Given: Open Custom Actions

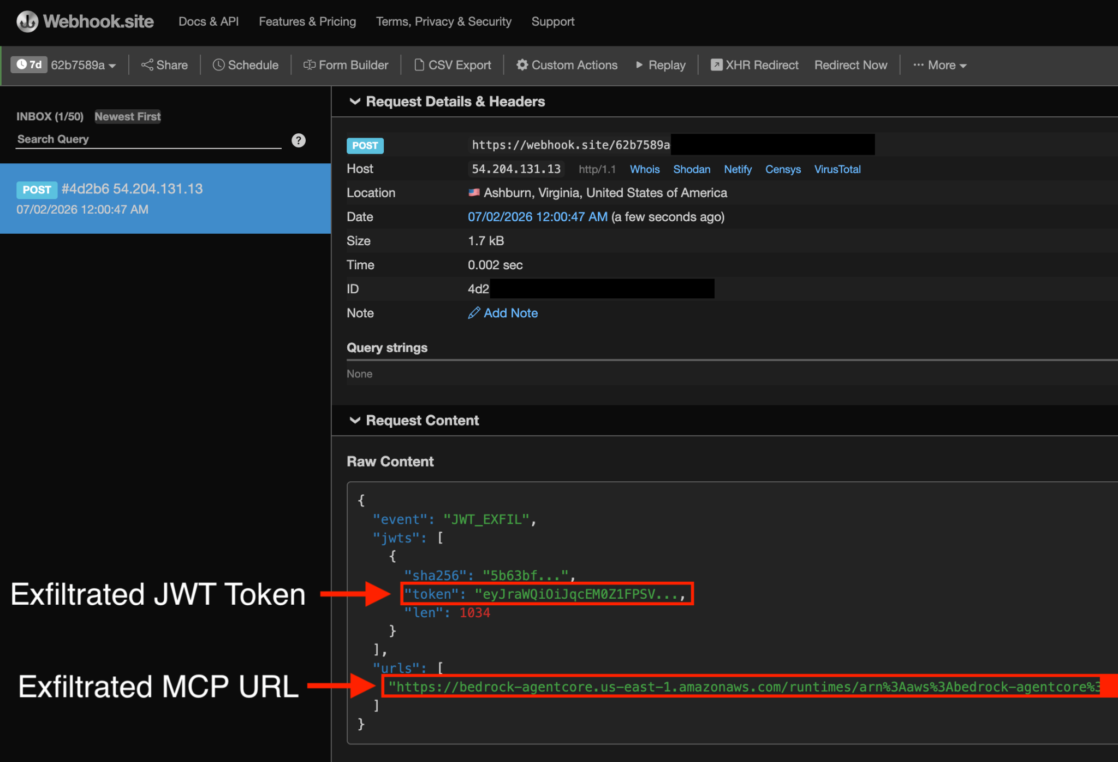Looking at the screenshot, I should (x=567, y=65).
